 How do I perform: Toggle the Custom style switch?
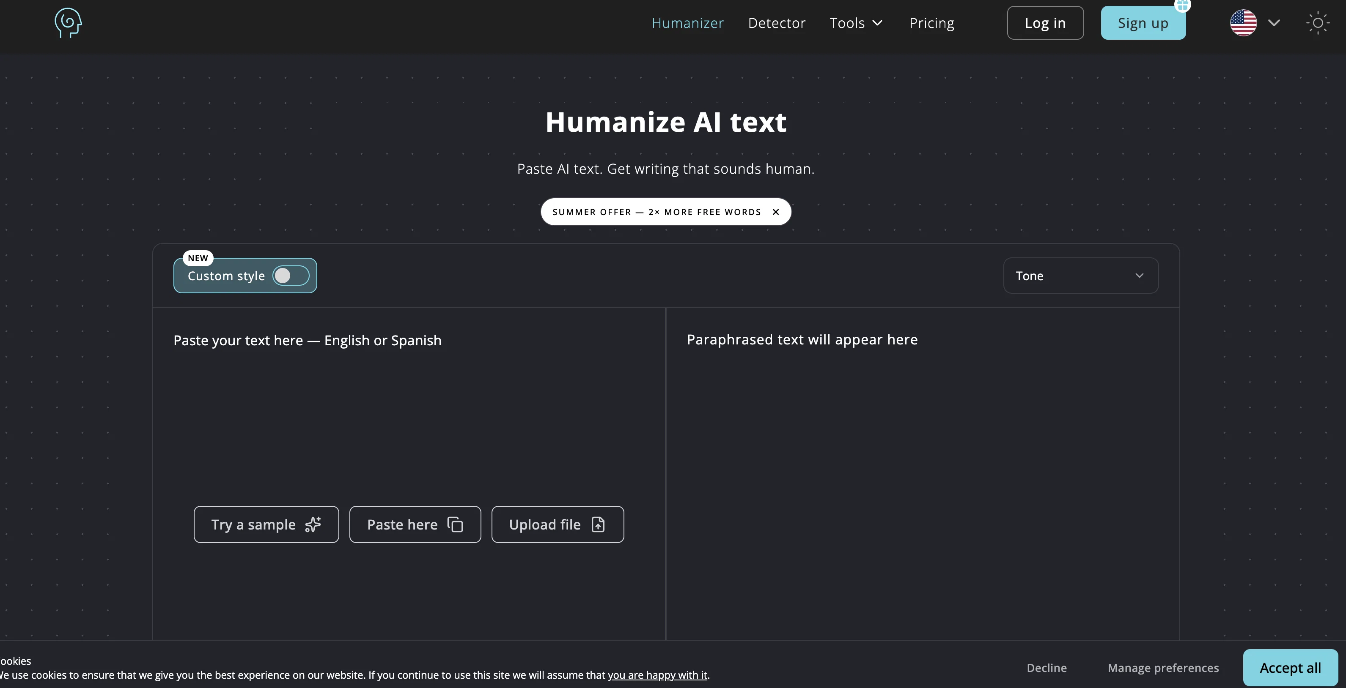pyautogui.click(x=291, y=276)
